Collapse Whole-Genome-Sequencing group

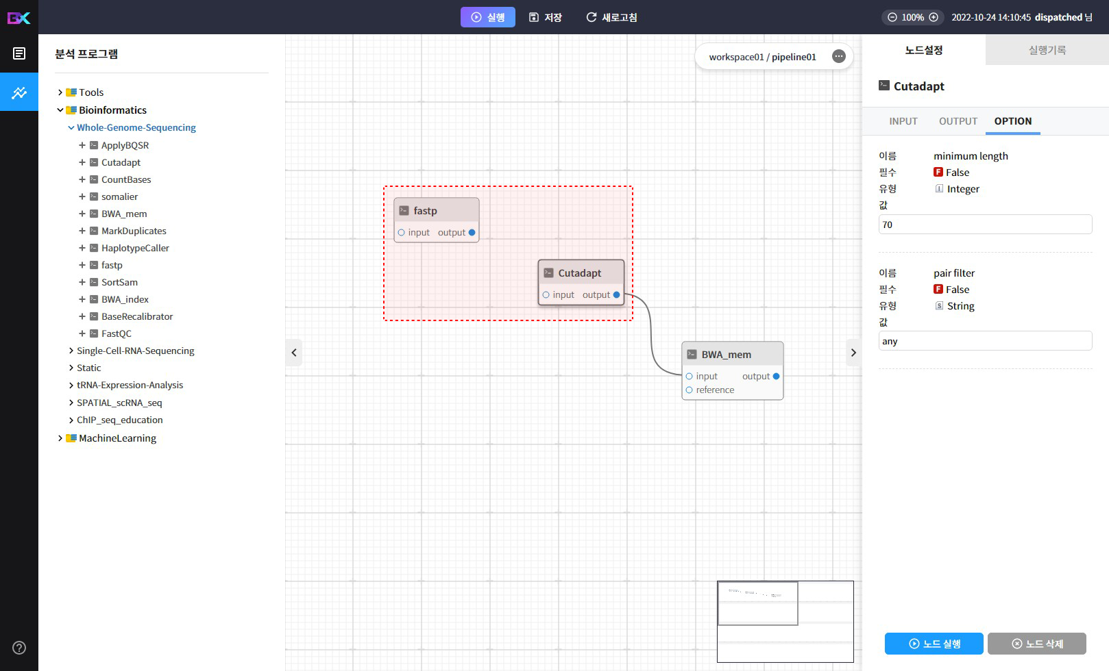71,127
